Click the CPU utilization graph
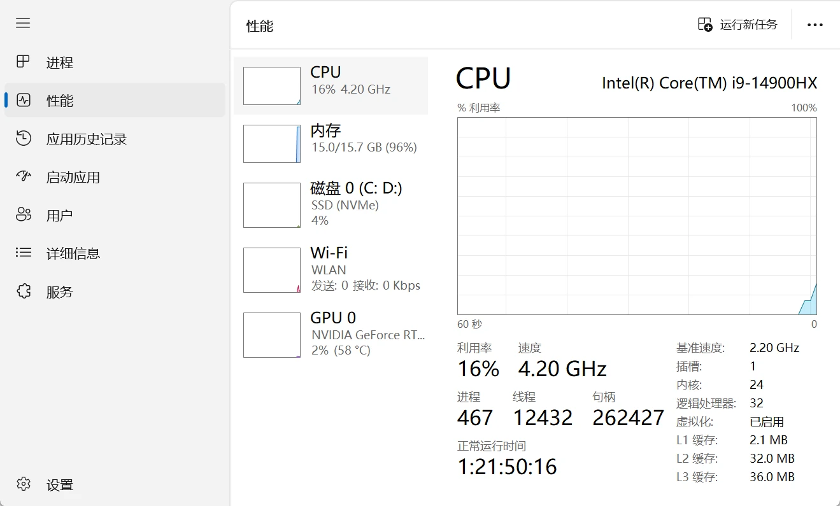Screen dimensions: 840x506 coord(637,216)
